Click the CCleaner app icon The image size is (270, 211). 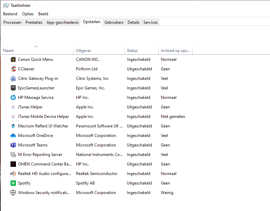[13, 69]
